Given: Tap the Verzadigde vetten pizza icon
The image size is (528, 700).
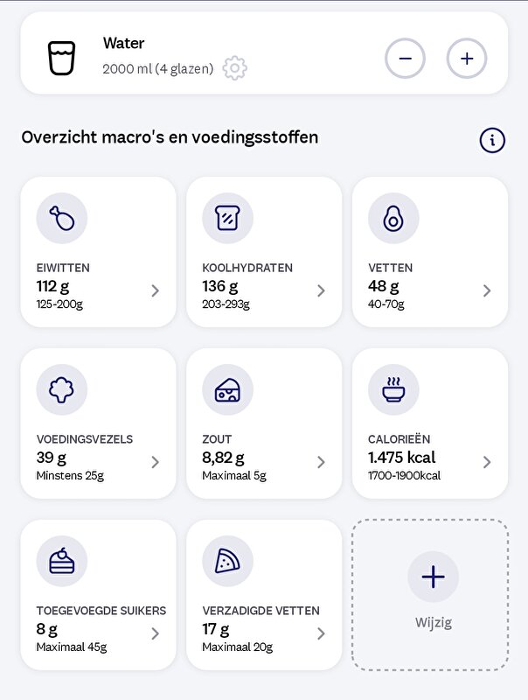Looking at the screenshot, I should 227,561.
